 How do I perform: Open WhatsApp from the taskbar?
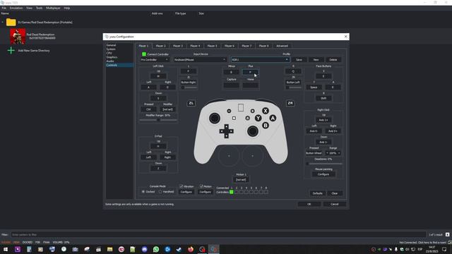(156, 249)
